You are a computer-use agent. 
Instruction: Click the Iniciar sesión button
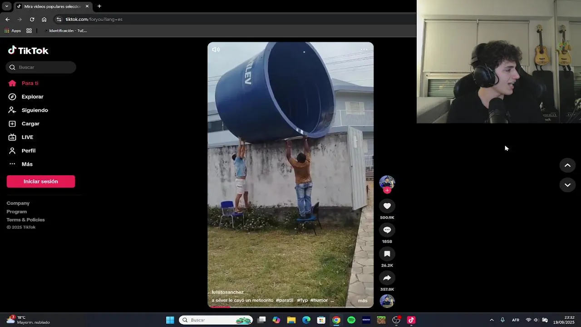pyautogui.click(x=41, y=181)
